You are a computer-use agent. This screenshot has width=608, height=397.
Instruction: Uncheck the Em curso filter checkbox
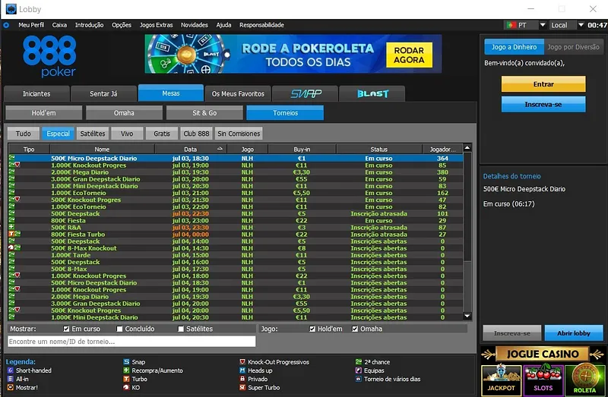(x=66, y=329)
